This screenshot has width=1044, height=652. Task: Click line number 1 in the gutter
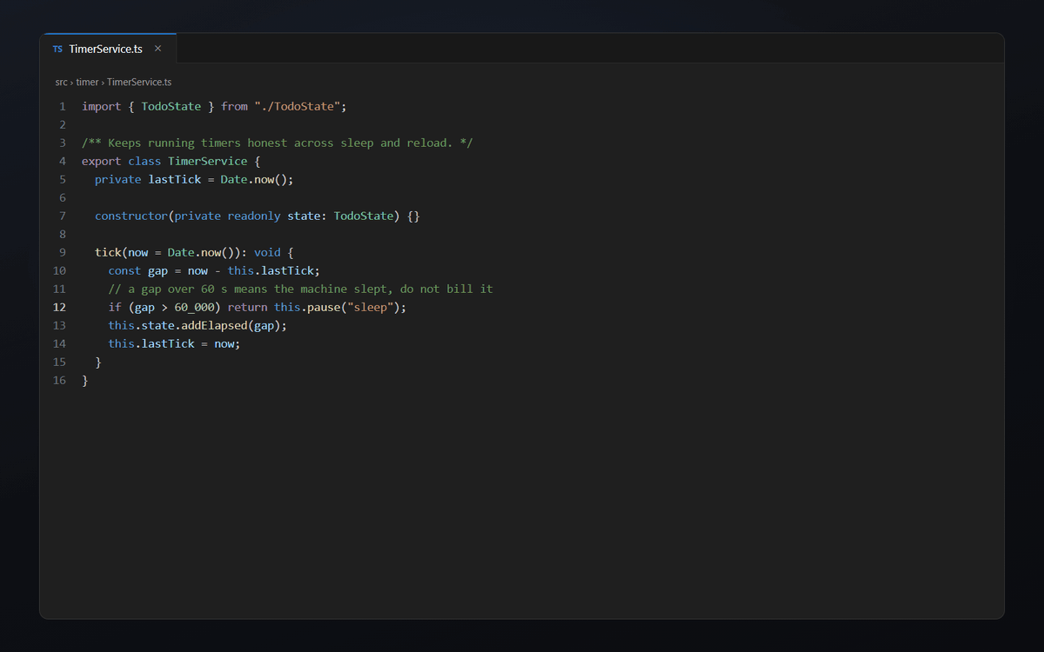63,106
